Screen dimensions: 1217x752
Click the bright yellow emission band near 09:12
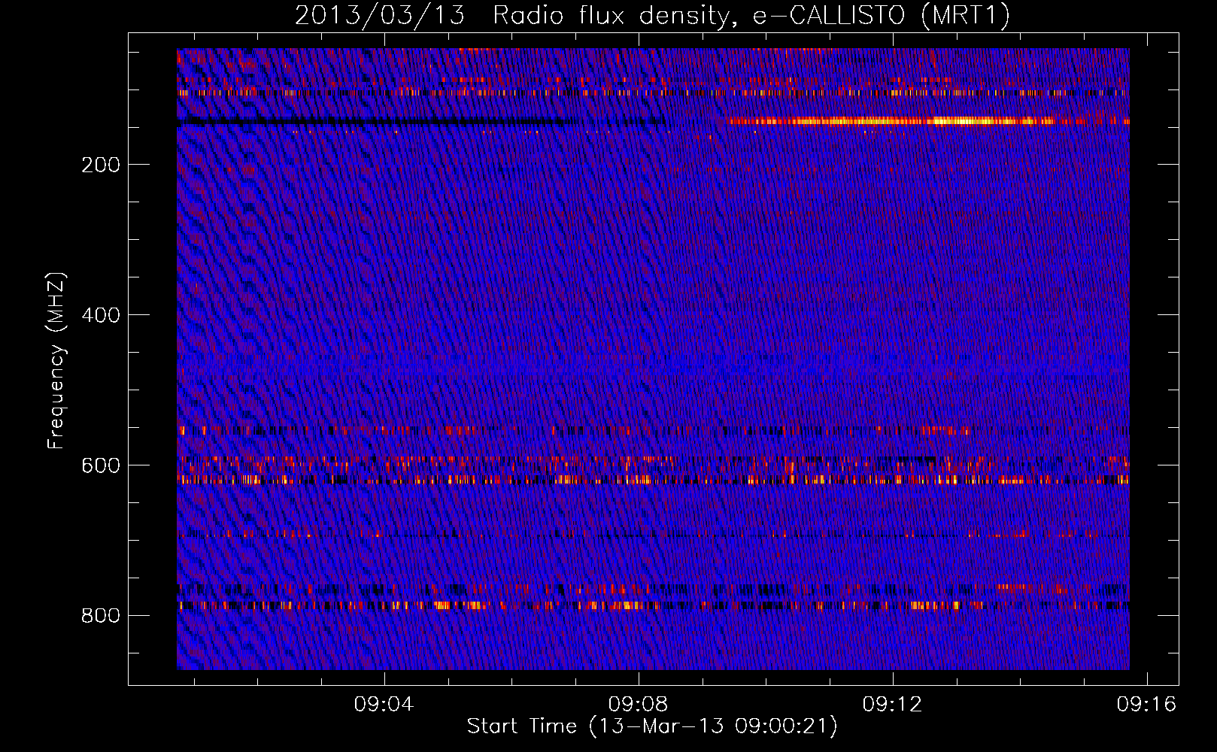927,121
